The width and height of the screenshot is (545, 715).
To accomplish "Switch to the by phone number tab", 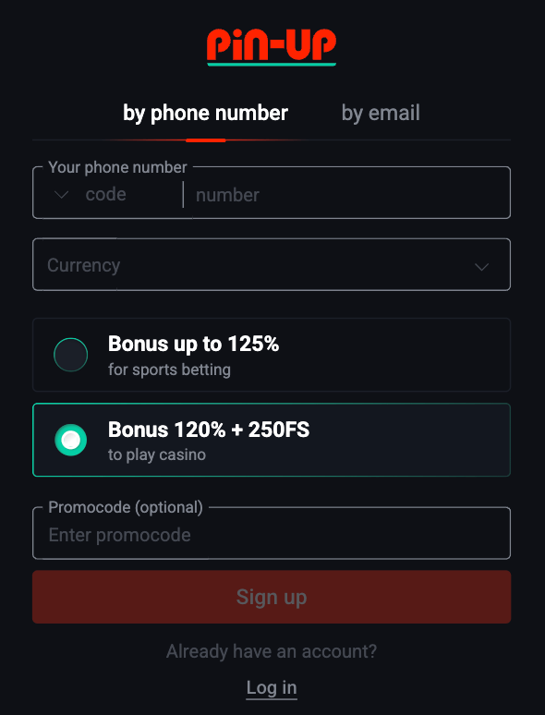I will pyautogui.click(x=205, y=113).
